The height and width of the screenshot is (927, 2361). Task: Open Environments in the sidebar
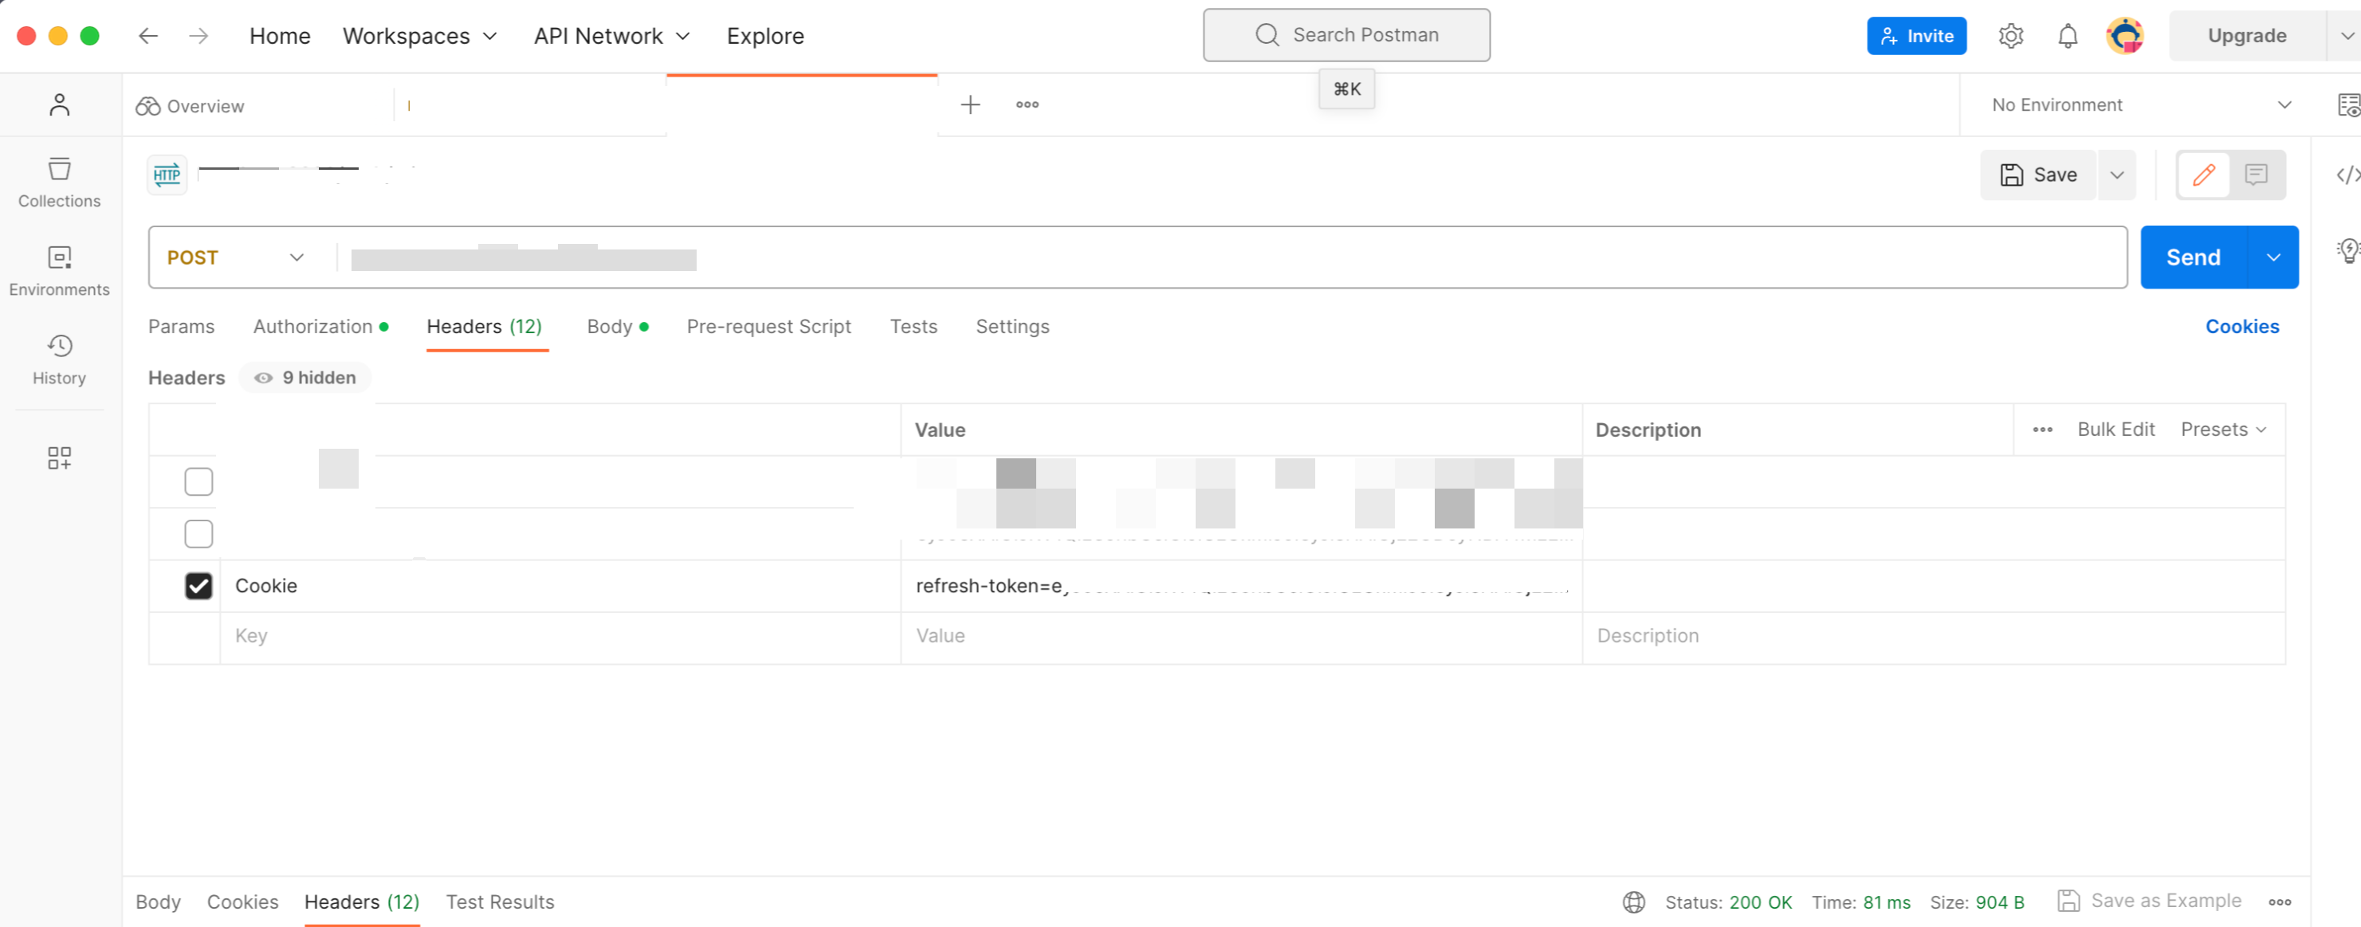[60, 270]
